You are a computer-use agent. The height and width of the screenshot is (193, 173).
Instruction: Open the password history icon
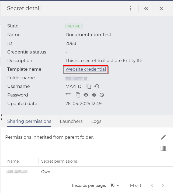pyautogui.click(x=102, y=95)
